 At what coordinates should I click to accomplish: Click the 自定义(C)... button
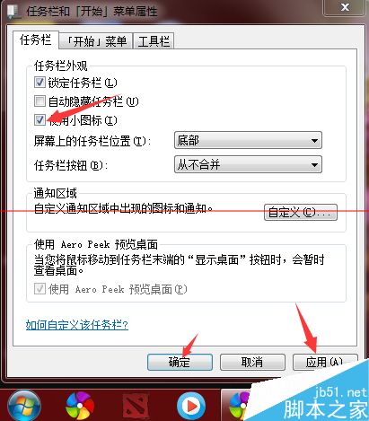301,213
